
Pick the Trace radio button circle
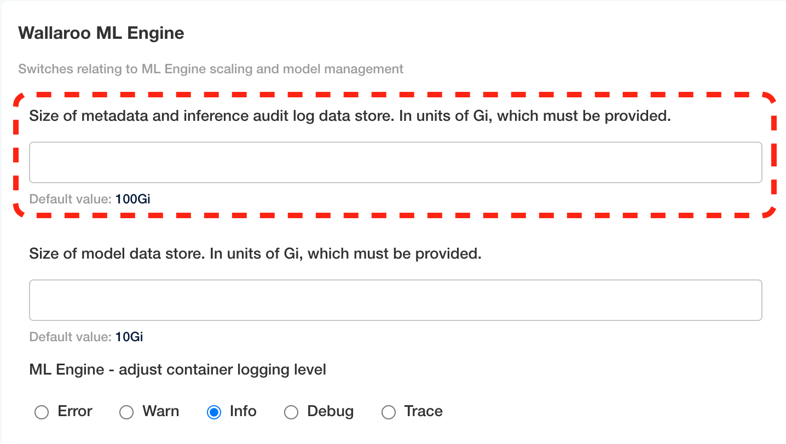point(389,412)
